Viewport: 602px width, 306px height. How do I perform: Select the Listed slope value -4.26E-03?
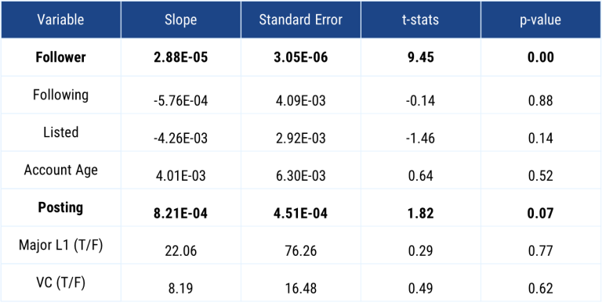click(181, 139)
